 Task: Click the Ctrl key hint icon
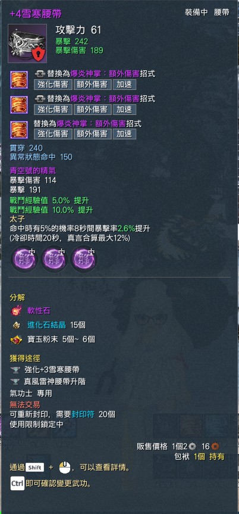17,483
